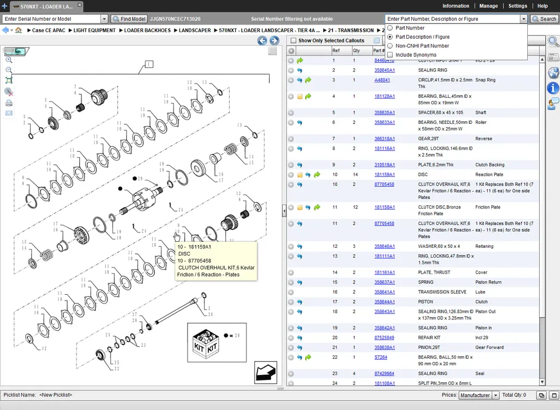Enable the Include Synonyms checkbox

click(x=390, y=55)
